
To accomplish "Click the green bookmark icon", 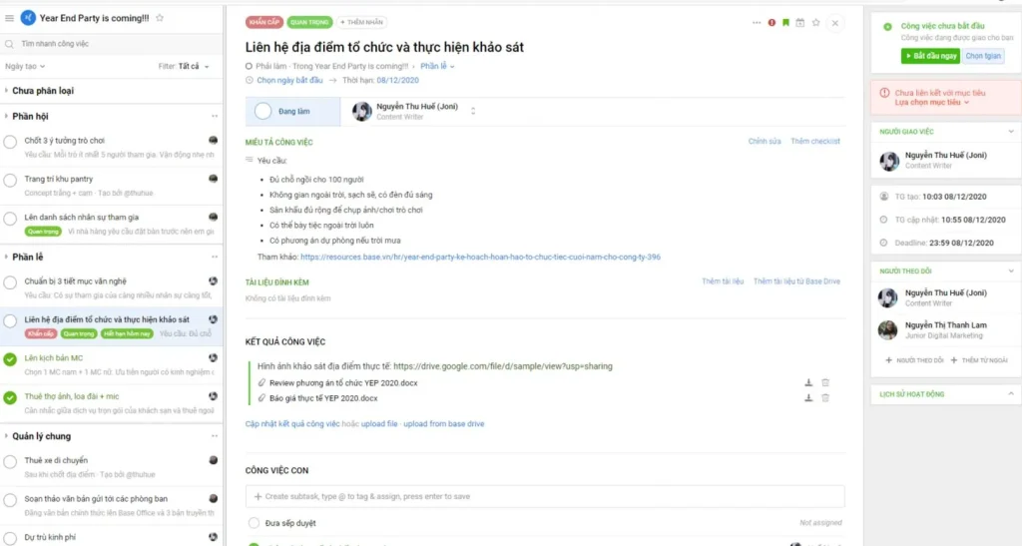I will [786, 22].
